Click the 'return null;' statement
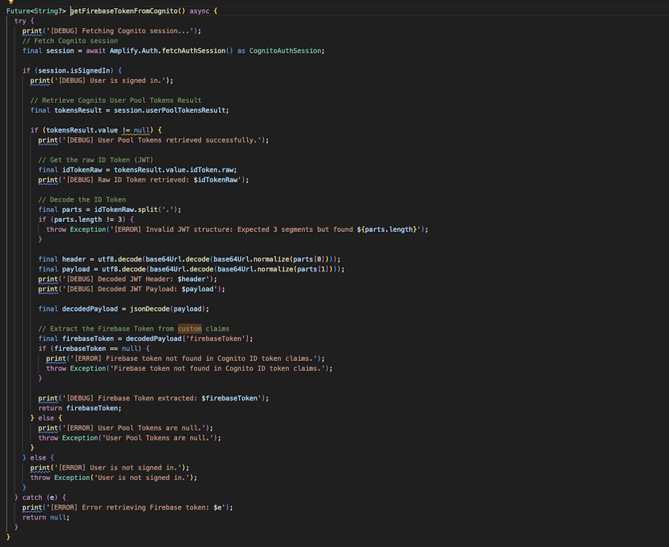The height and width of the screenshot is (547, 669). pyautogui.click(x=45, y=518)
